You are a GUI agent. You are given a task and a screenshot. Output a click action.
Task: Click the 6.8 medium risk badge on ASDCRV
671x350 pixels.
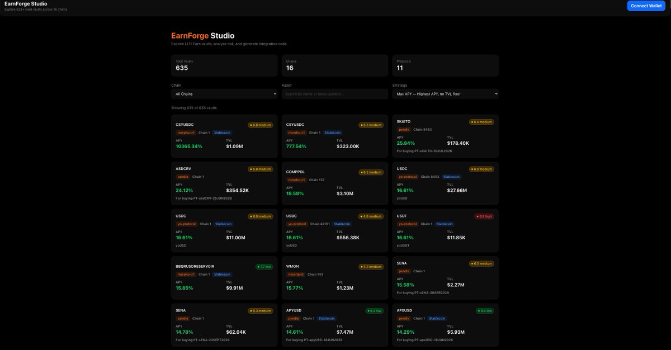pos(260,169)
